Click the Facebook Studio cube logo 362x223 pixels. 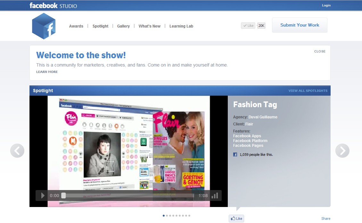[x=44, y=26]
